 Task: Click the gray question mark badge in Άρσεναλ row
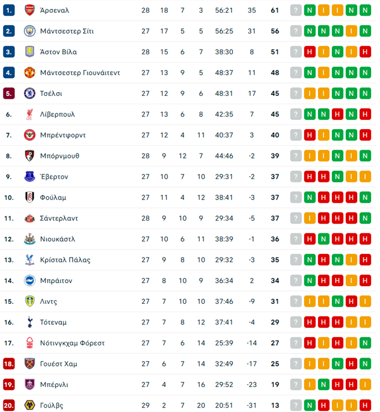(x=296, y=10)
